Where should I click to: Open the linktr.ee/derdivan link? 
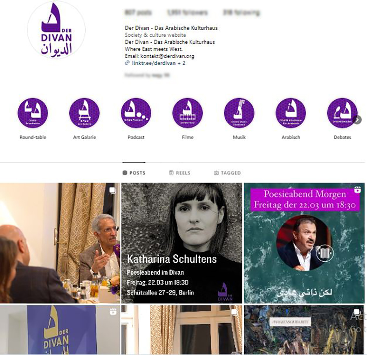(154, 63)
